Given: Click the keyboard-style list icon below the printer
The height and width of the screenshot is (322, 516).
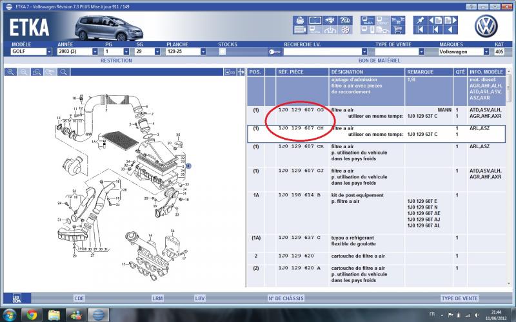Looking at the screenshot, I should (300, 30).
